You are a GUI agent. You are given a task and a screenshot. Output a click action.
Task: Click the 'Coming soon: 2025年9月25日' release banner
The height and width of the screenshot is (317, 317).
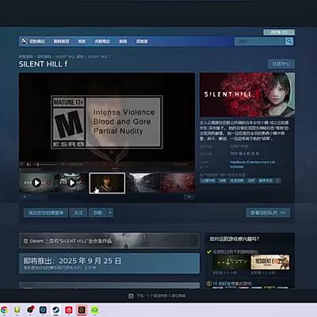coord(109,263)
